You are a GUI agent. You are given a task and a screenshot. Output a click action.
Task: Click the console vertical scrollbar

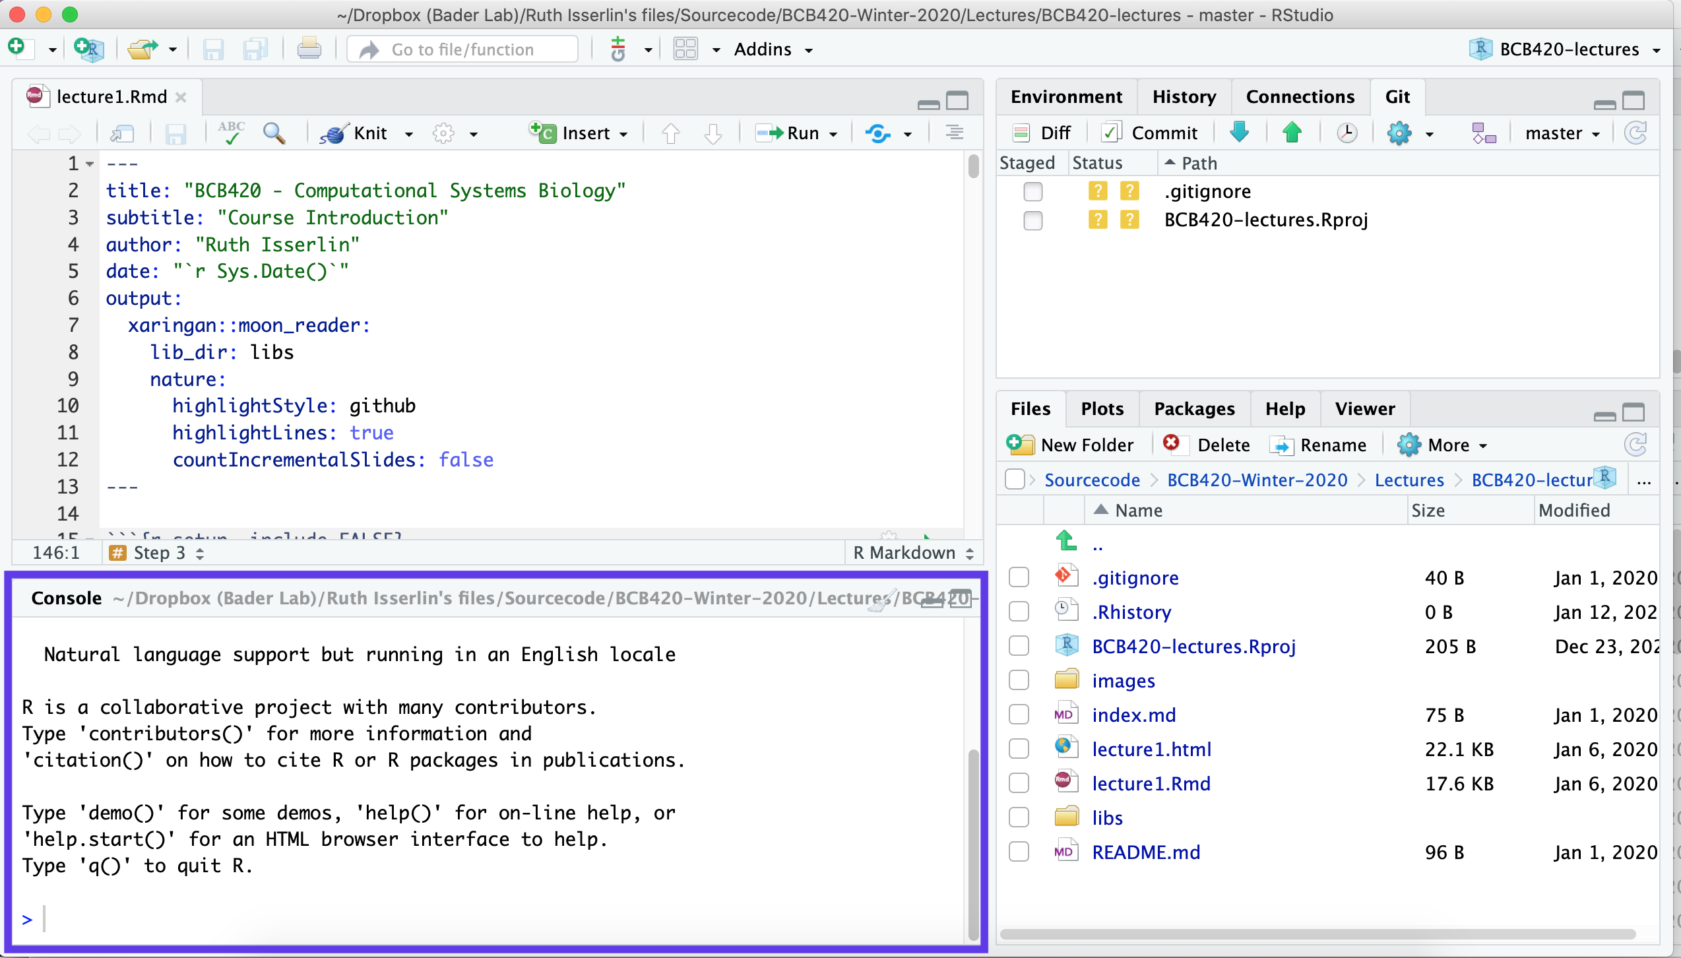pos(973,845)
